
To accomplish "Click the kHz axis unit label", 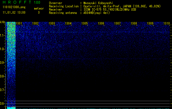I will pyautogui.click(x=2, y=22).
